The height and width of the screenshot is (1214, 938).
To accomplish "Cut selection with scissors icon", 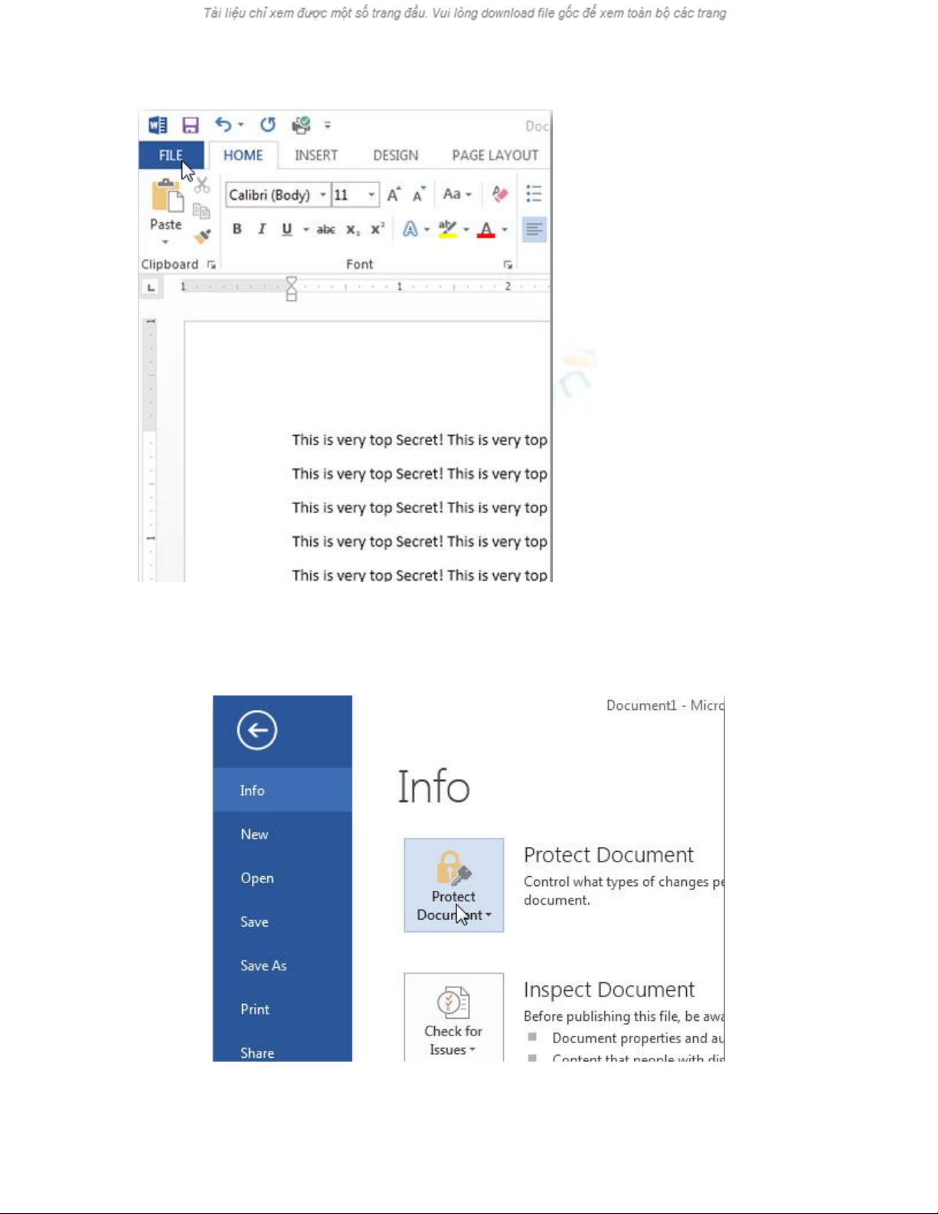I will (202, 185).
